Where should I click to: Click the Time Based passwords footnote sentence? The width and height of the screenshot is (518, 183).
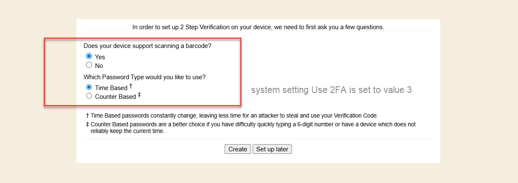coord(234,115)
